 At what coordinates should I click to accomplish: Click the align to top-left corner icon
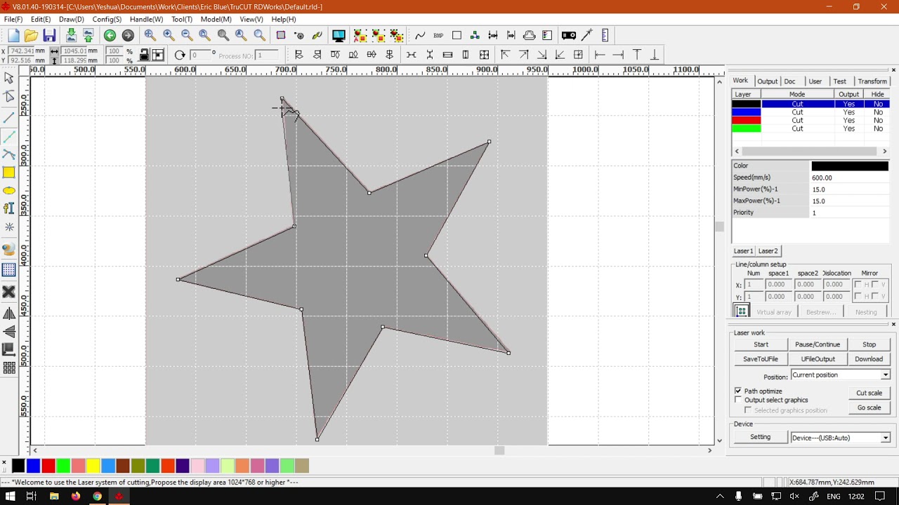click(x=505, y=55)
